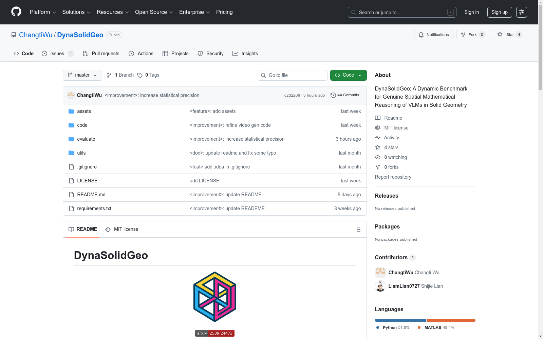Open the Code repository tab
This screenshot has height=339, width=543.
click(24, 54)
